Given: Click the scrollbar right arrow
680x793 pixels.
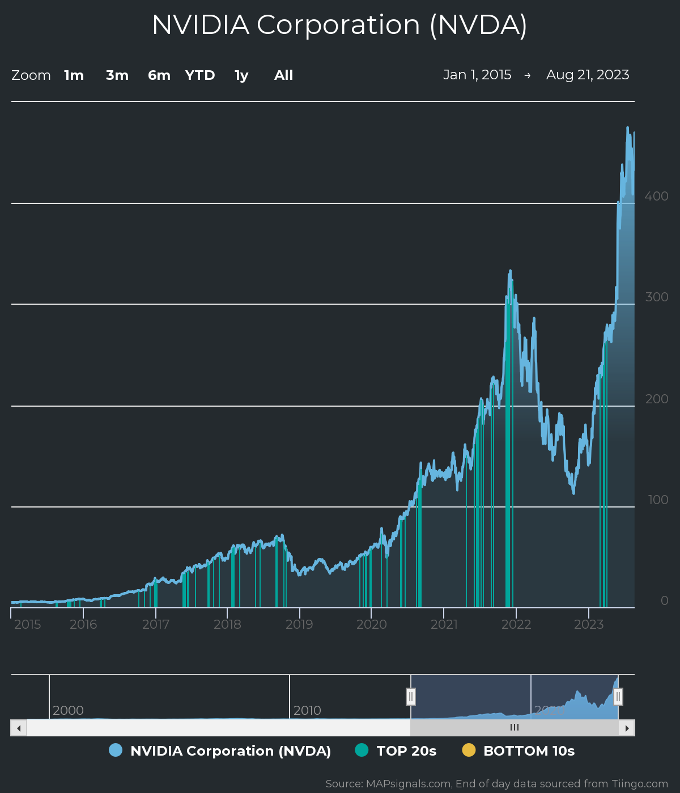Looking at the screenshot, I should pyautogui.click(x=627, y=728).
